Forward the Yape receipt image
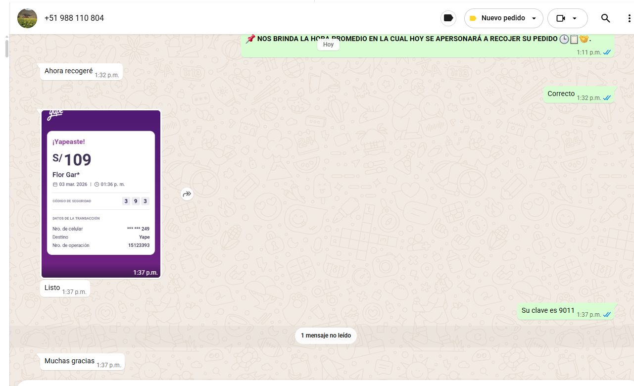 (x=187, y=194)
